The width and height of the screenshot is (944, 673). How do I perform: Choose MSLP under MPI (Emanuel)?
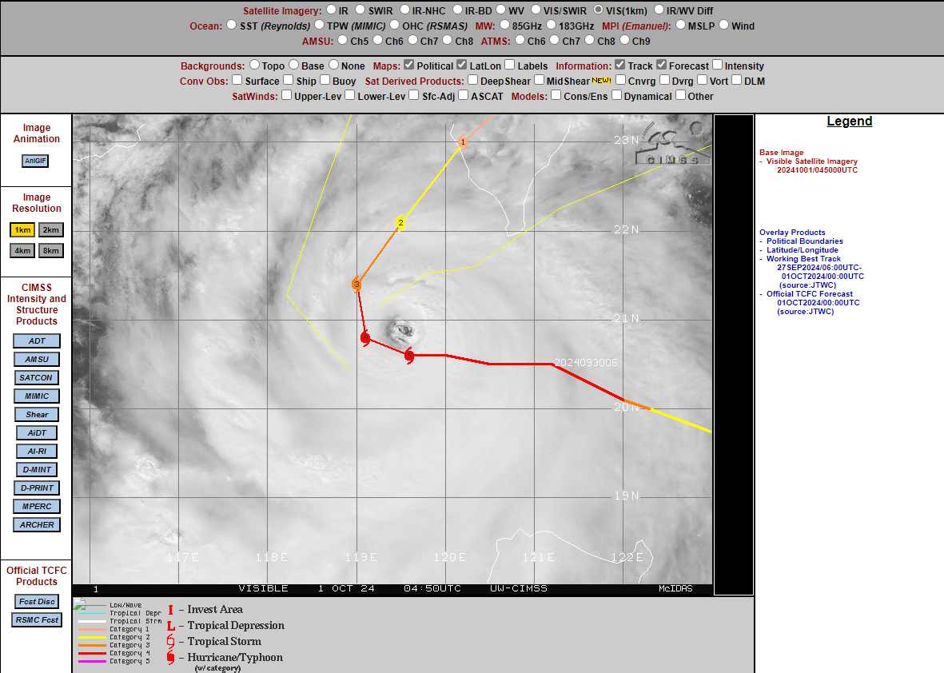click(x=680, y=25)
